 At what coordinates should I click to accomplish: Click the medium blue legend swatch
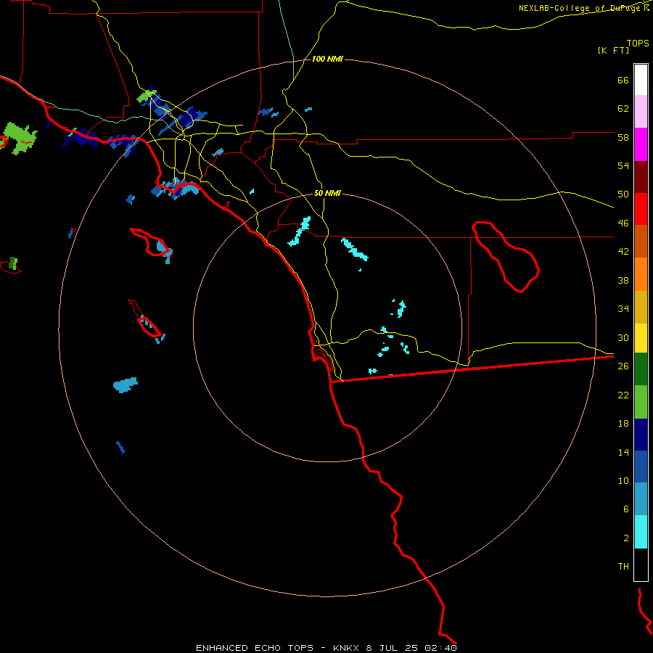[641, 467]
